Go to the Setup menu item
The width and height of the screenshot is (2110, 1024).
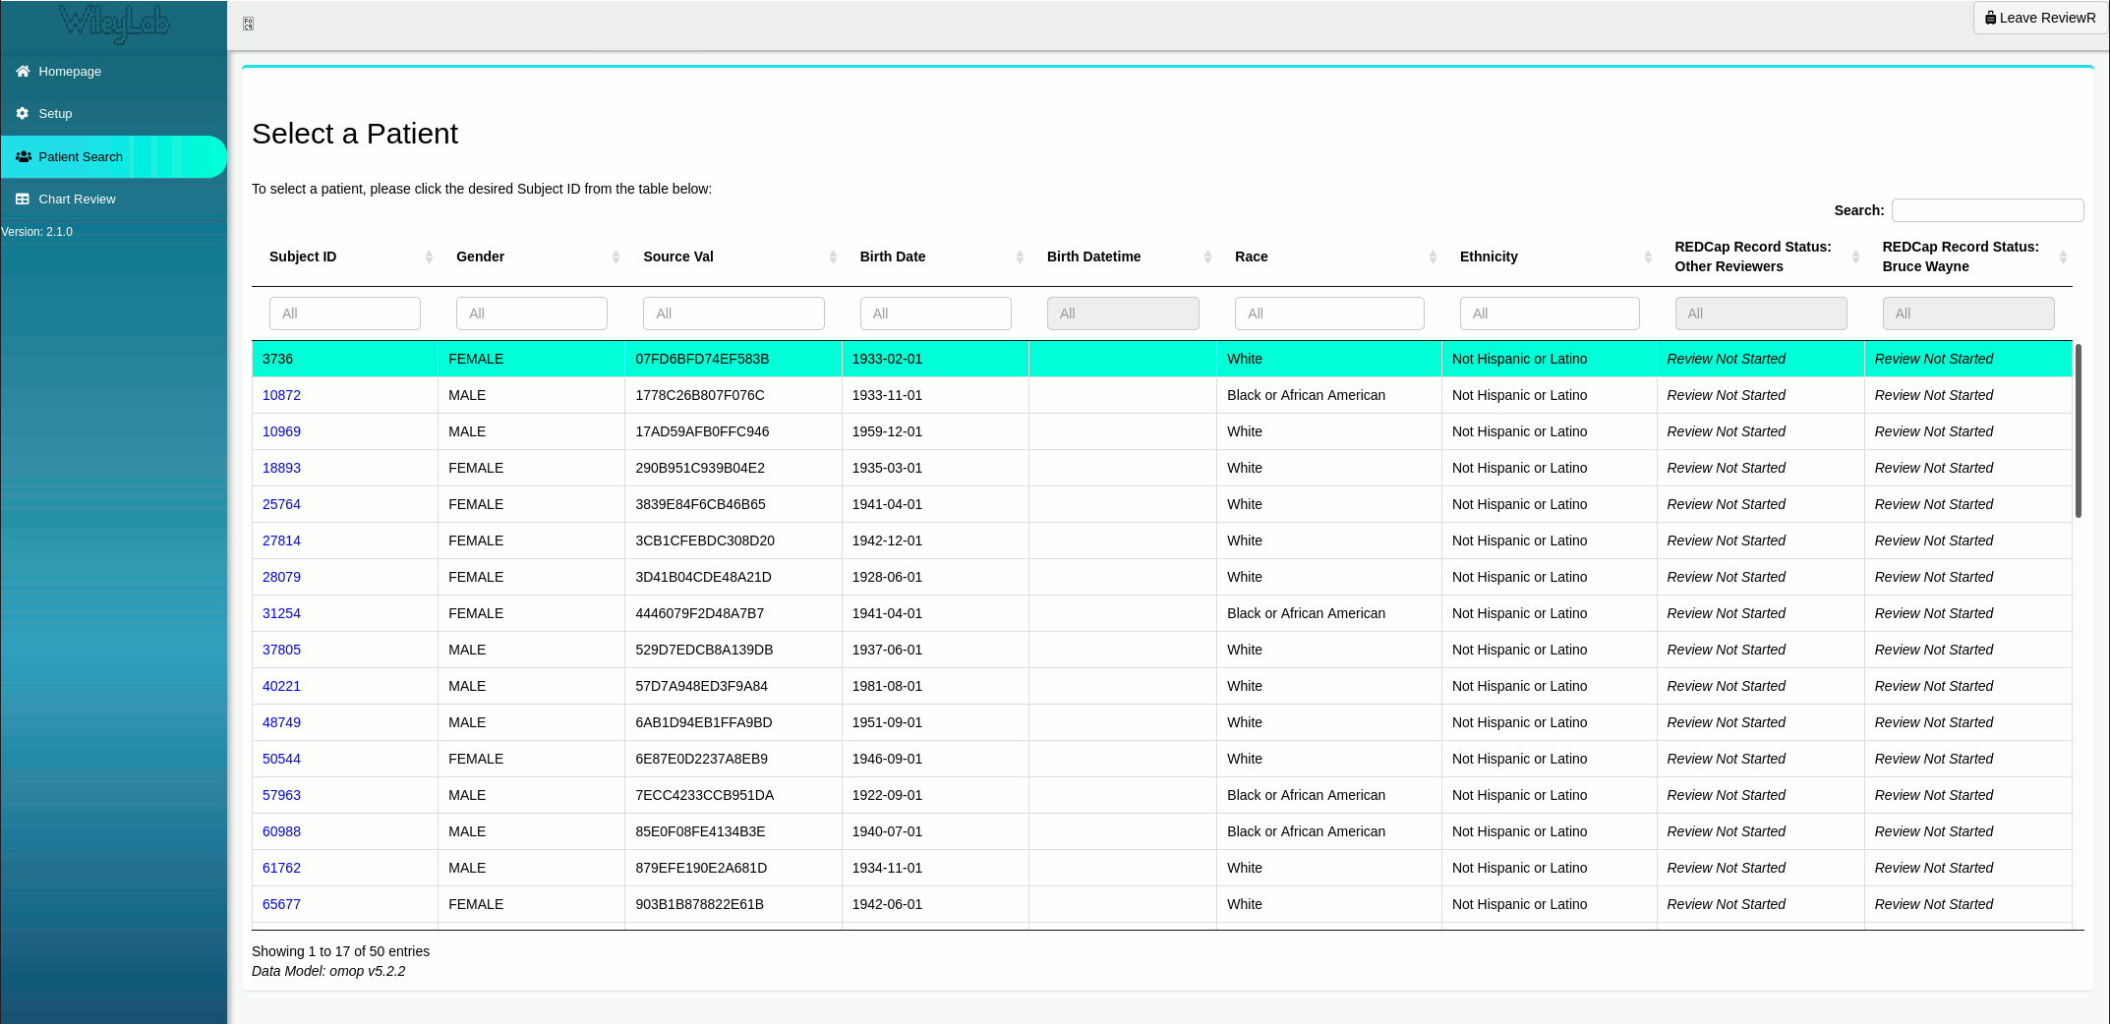[55, 113]
